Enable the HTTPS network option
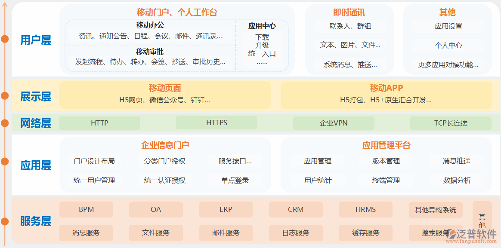This screenshot has width=501, height=248. click(x=216, y=122)
